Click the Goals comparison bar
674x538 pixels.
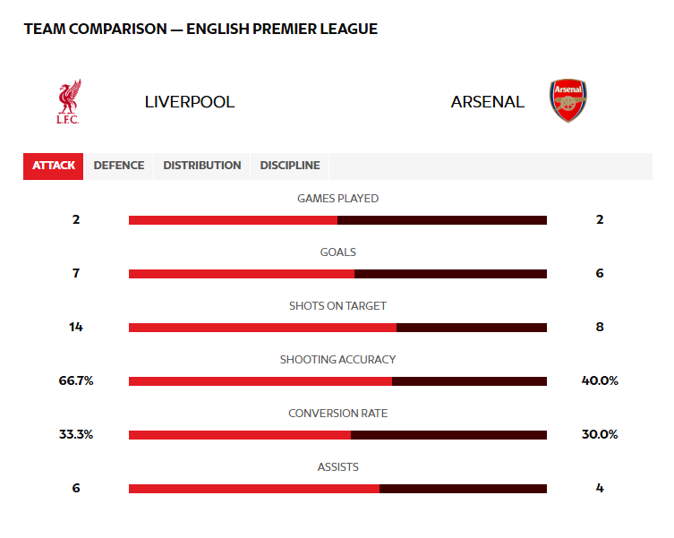337,274
